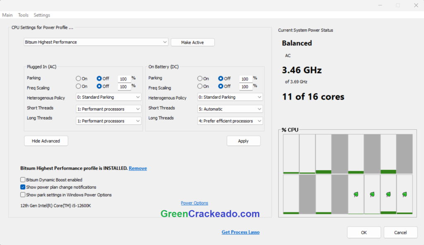Screen dimensions: 424x245
Task: Open the Settings menu
Action: coord(42,15)
